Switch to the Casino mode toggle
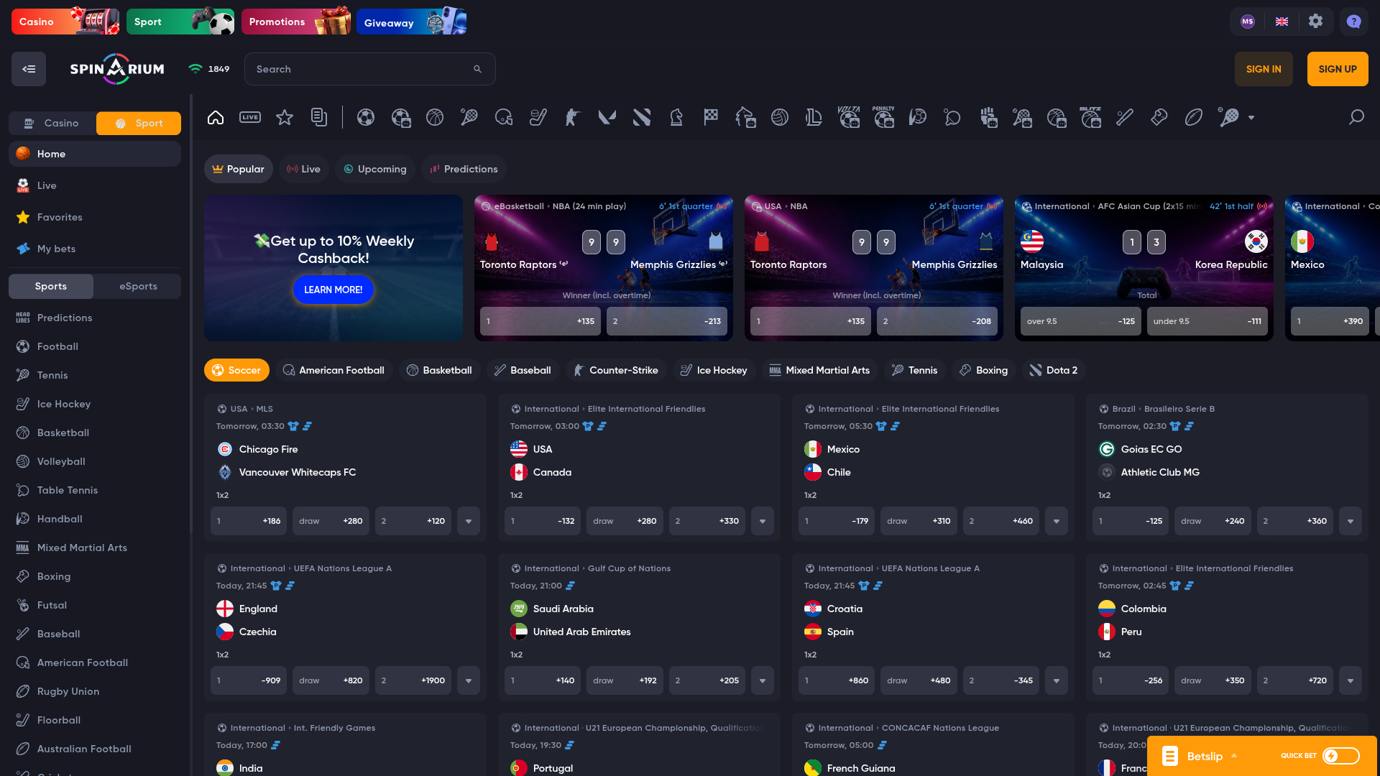The image size is (1380, 776). [x=52, y=123]
